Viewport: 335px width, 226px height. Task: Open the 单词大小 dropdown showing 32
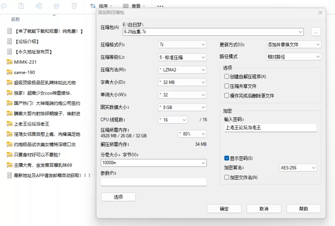[x=182, y=95]
